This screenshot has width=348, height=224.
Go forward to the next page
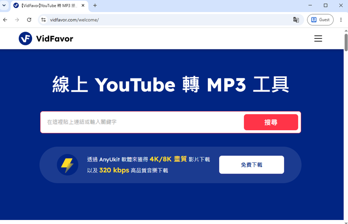[17, 20]
